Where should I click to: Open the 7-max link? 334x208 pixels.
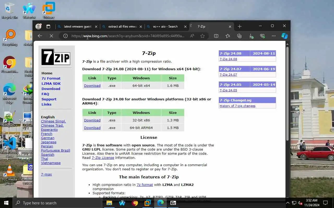coord(46,174)
